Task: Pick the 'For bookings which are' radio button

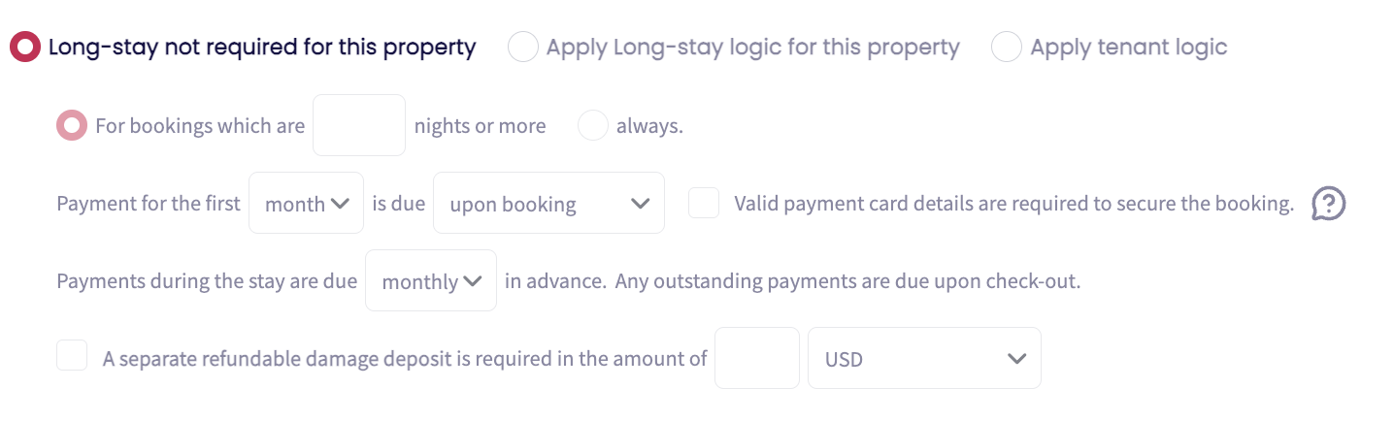Action: coord(72,125)
